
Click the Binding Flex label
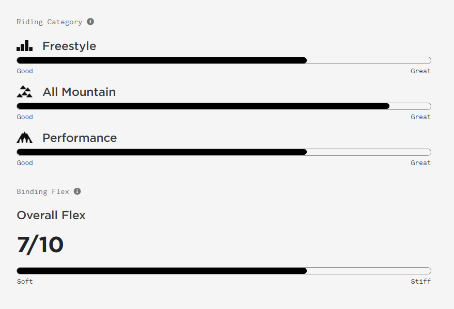pyautogui.click(x=43, y=192)
